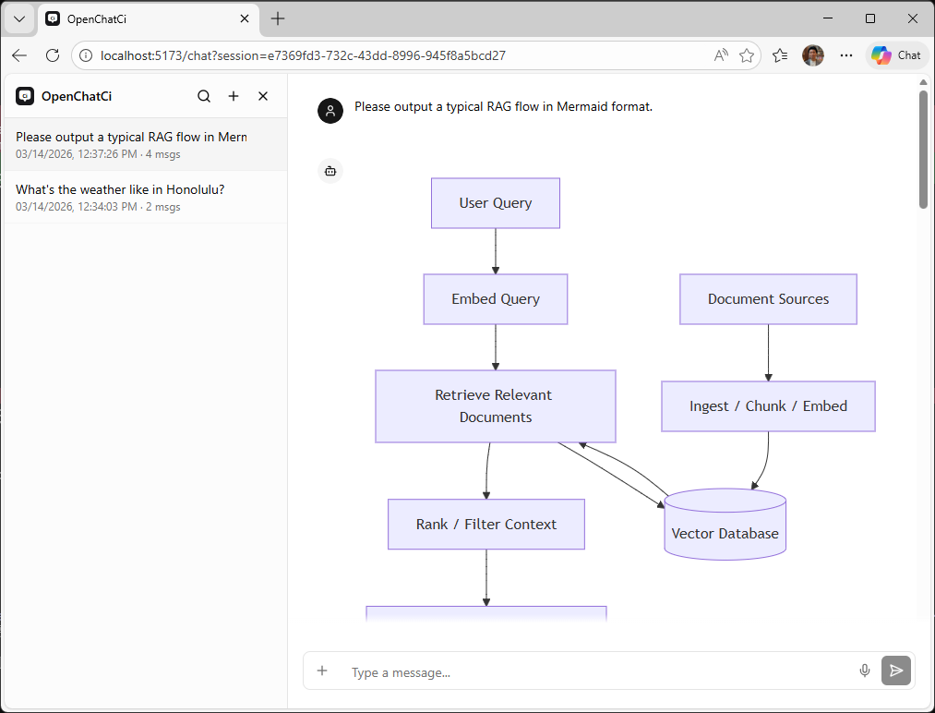Click the scrollbar up arrow
This screenshot has height=713, width=935.
923,82
